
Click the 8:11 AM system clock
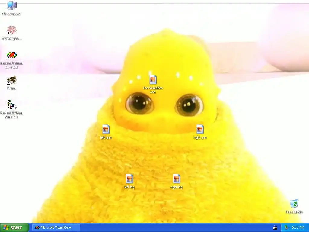coord(298,228)
